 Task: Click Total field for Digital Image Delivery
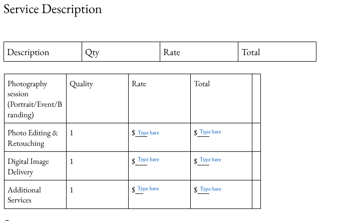210,160
